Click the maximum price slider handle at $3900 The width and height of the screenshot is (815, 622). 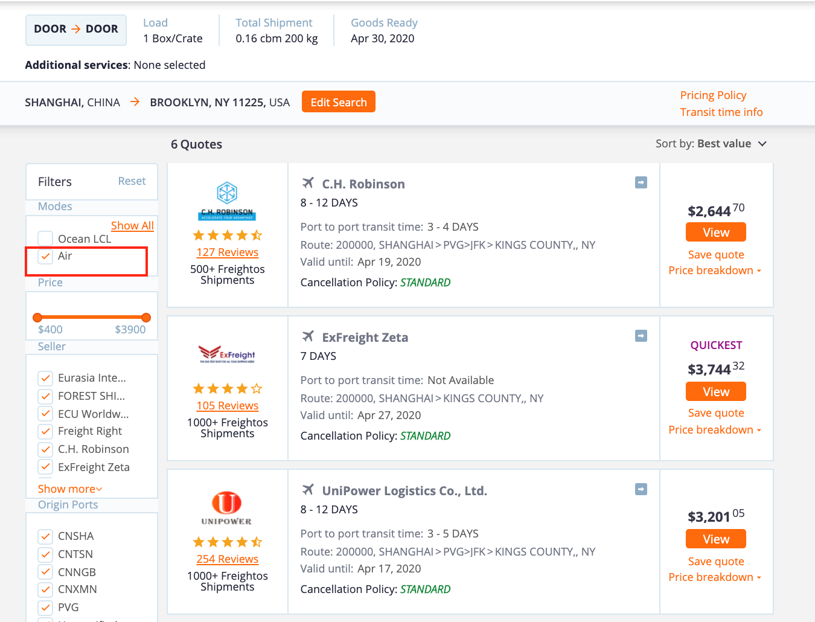(x=146, y=318)
